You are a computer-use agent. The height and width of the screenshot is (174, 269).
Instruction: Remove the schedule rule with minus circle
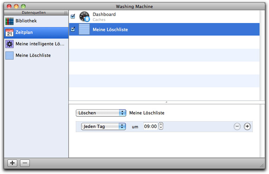click(x=237, y=127)
